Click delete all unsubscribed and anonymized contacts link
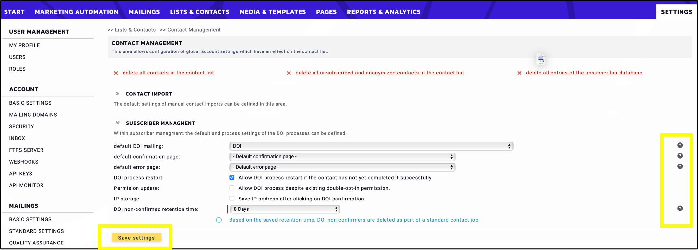The height and width of the screenshot is (250, 698). coord(380,73)
